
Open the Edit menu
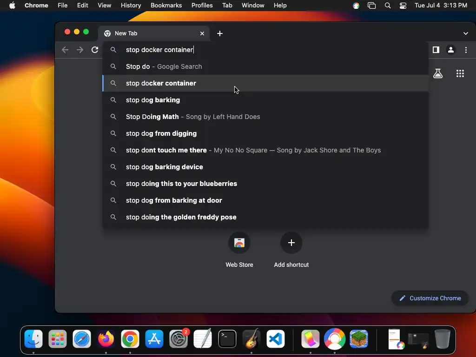(x=83, y=6)
